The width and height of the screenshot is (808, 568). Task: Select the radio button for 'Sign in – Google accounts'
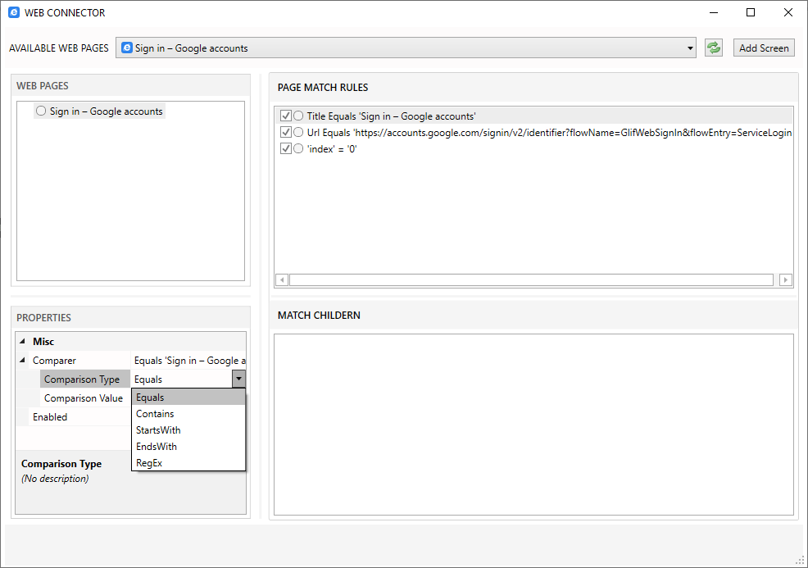click(x=40, y=111)
